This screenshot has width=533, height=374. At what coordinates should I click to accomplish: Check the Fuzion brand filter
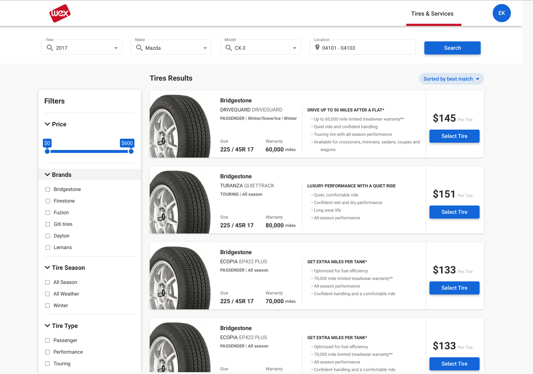click(48, 212)
